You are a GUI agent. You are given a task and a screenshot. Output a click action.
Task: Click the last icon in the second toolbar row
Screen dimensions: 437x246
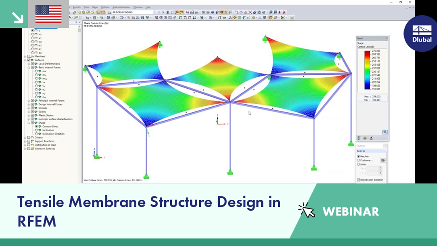coord(292,18)
